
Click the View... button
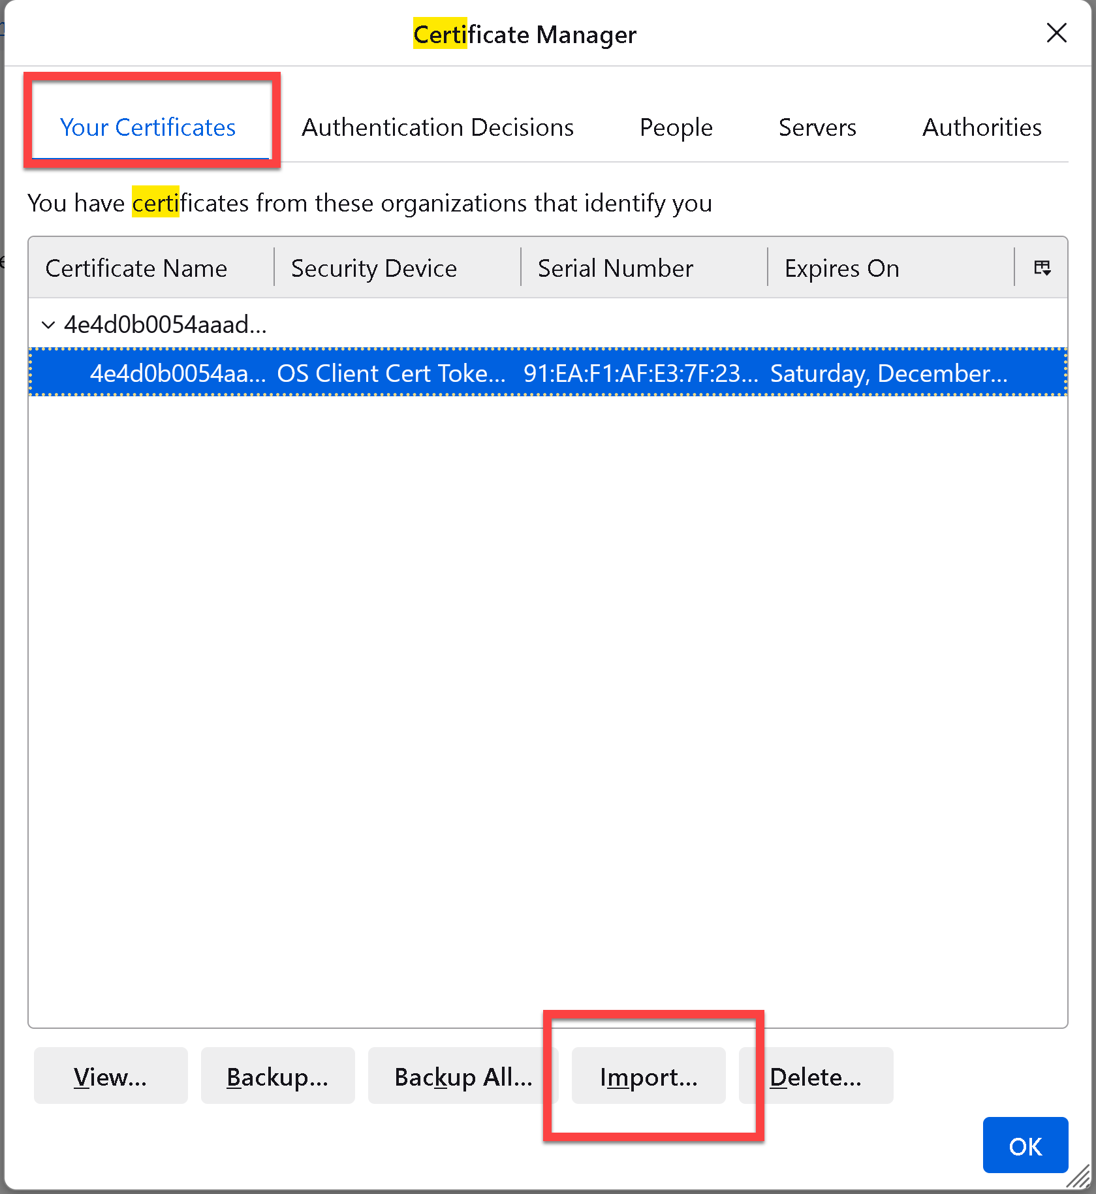(x=110, y=1076)
